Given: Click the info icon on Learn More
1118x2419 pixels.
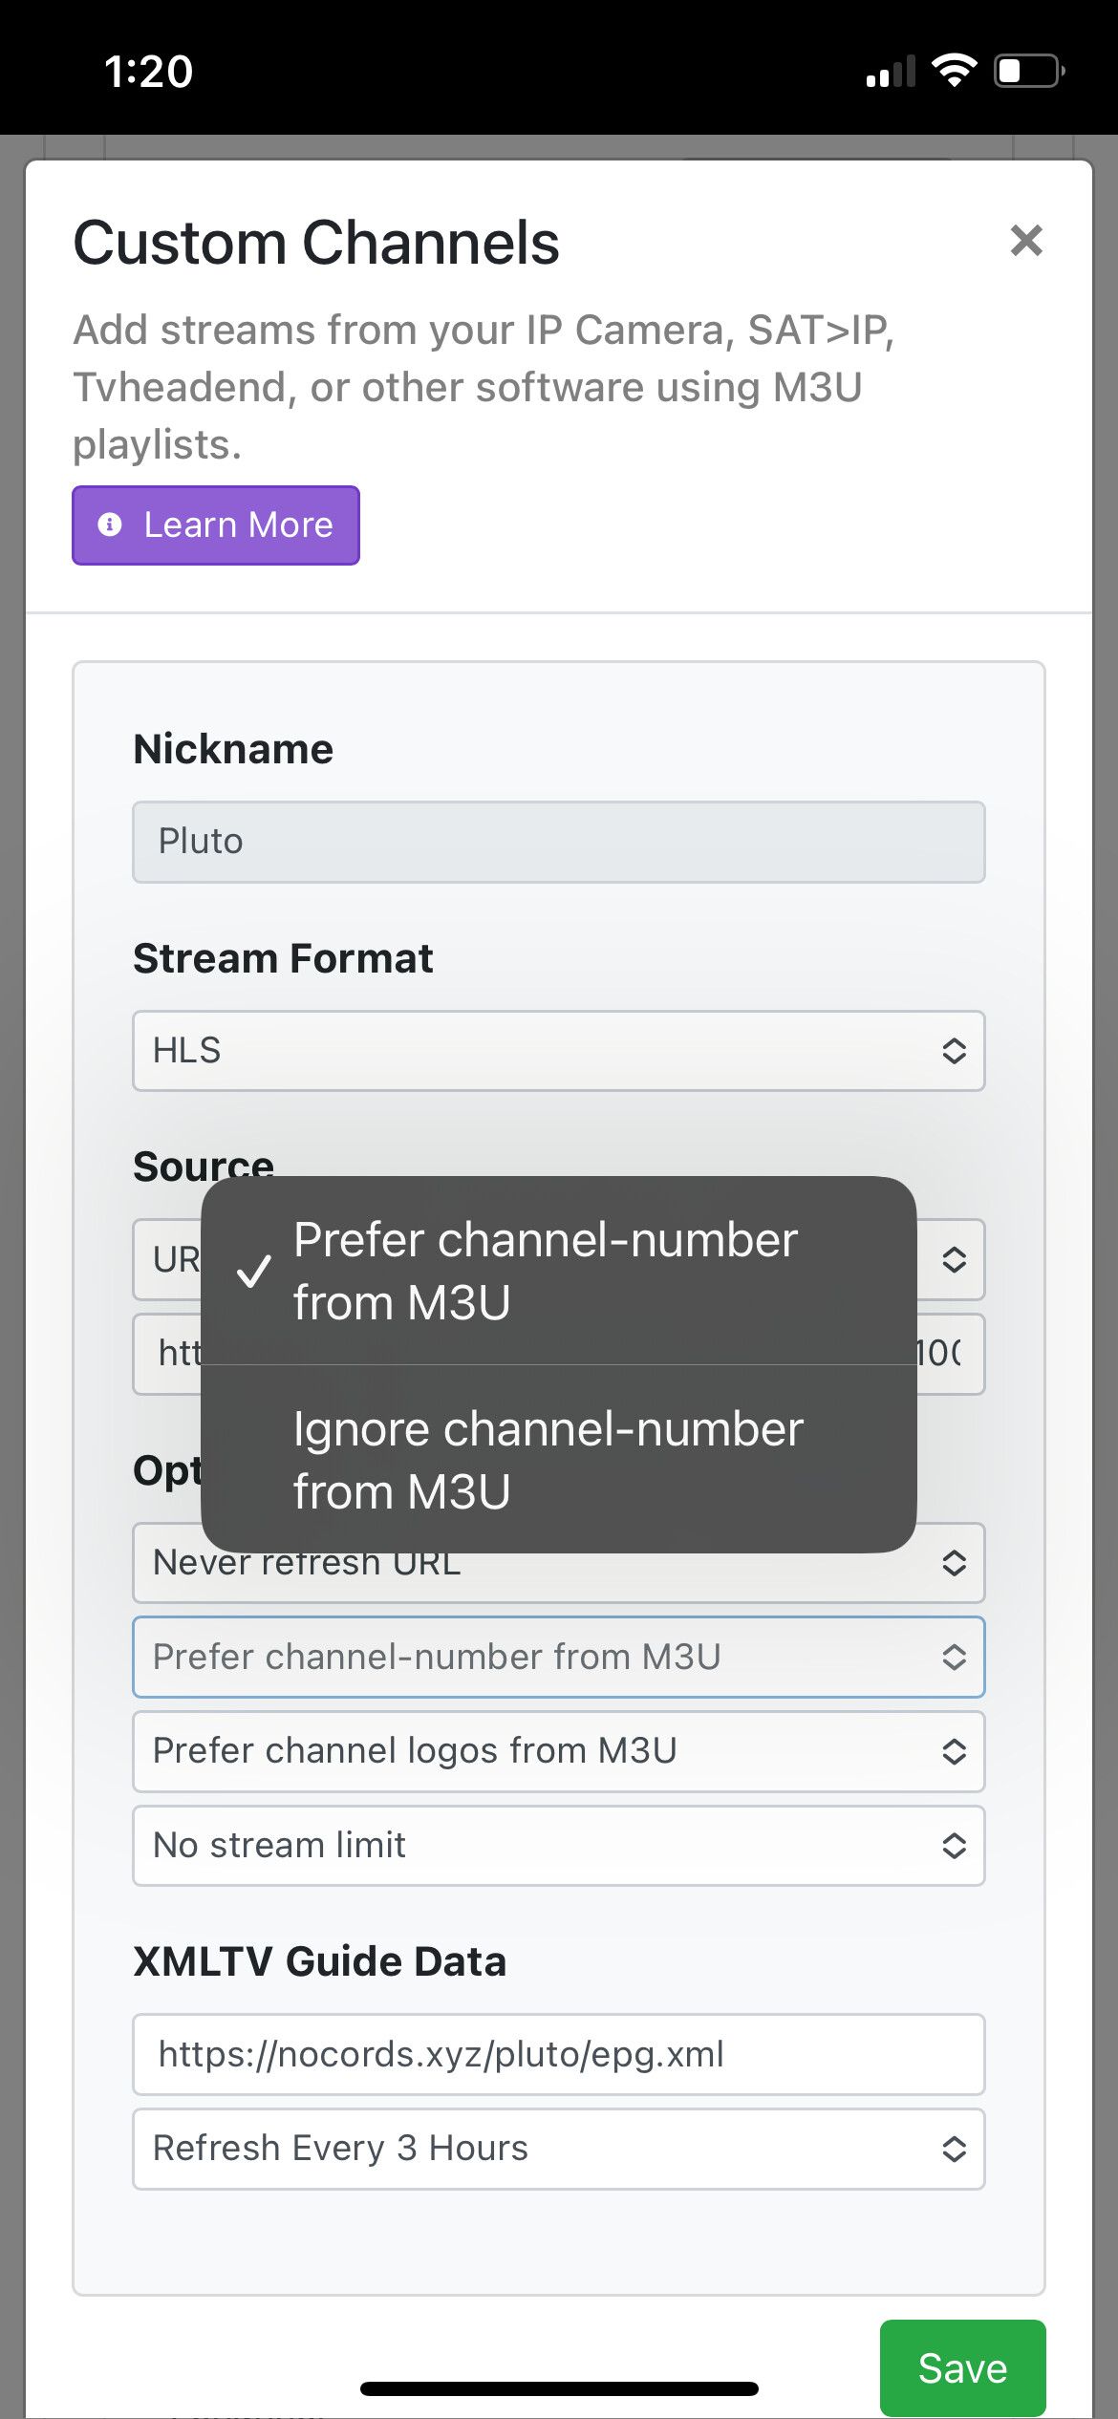Looking at the screenshot, I should pos(110,524).
